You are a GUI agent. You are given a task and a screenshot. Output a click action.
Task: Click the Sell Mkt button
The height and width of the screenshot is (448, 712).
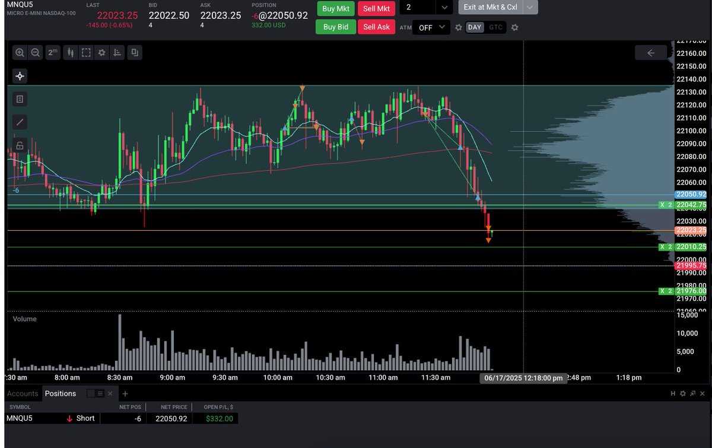pyautogui.click(x=376, y=8)
